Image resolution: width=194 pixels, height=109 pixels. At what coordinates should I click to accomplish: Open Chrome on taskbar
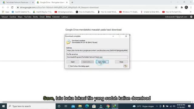pyautogui.click(x=108, y=106)
